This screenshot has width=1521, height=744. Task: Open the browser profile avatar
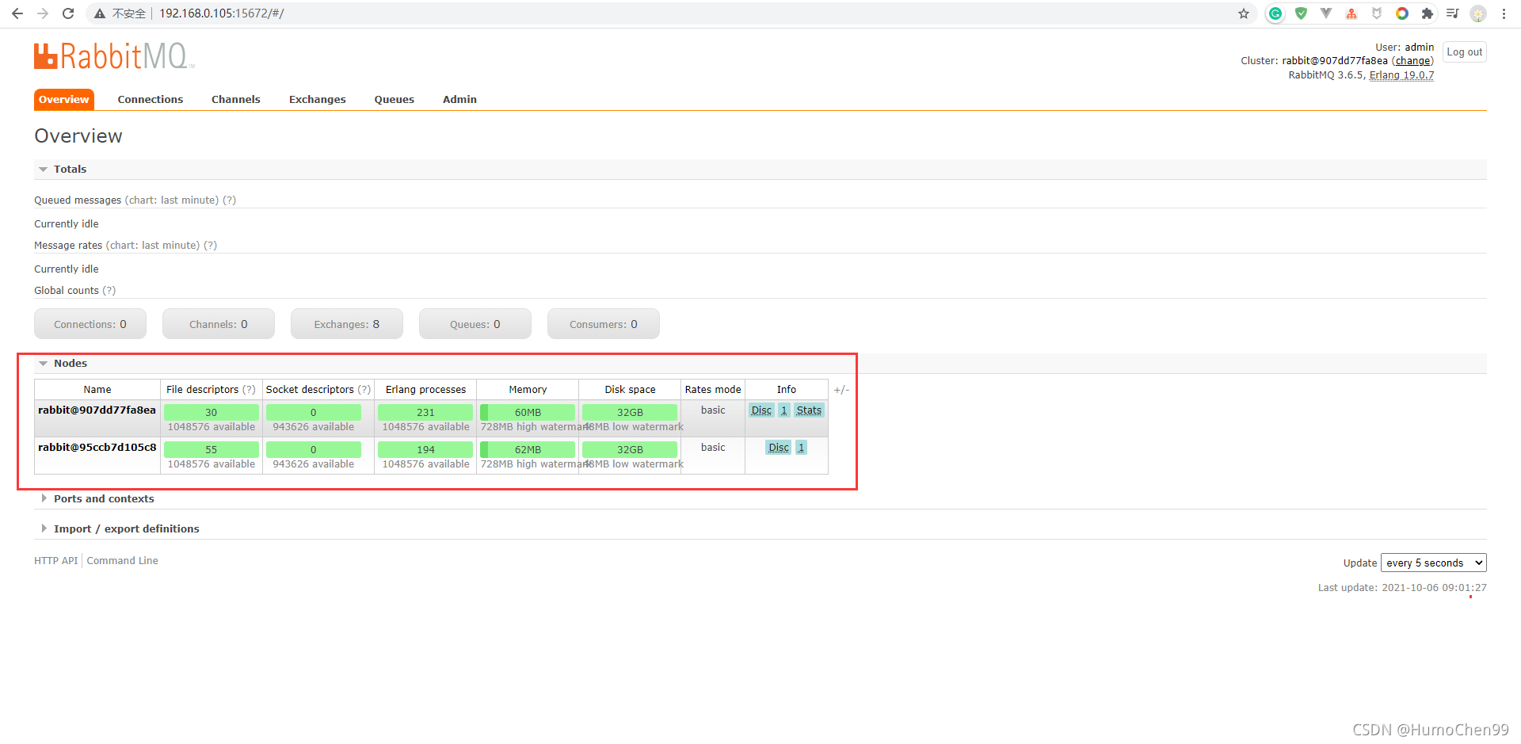click(1478, 13)
